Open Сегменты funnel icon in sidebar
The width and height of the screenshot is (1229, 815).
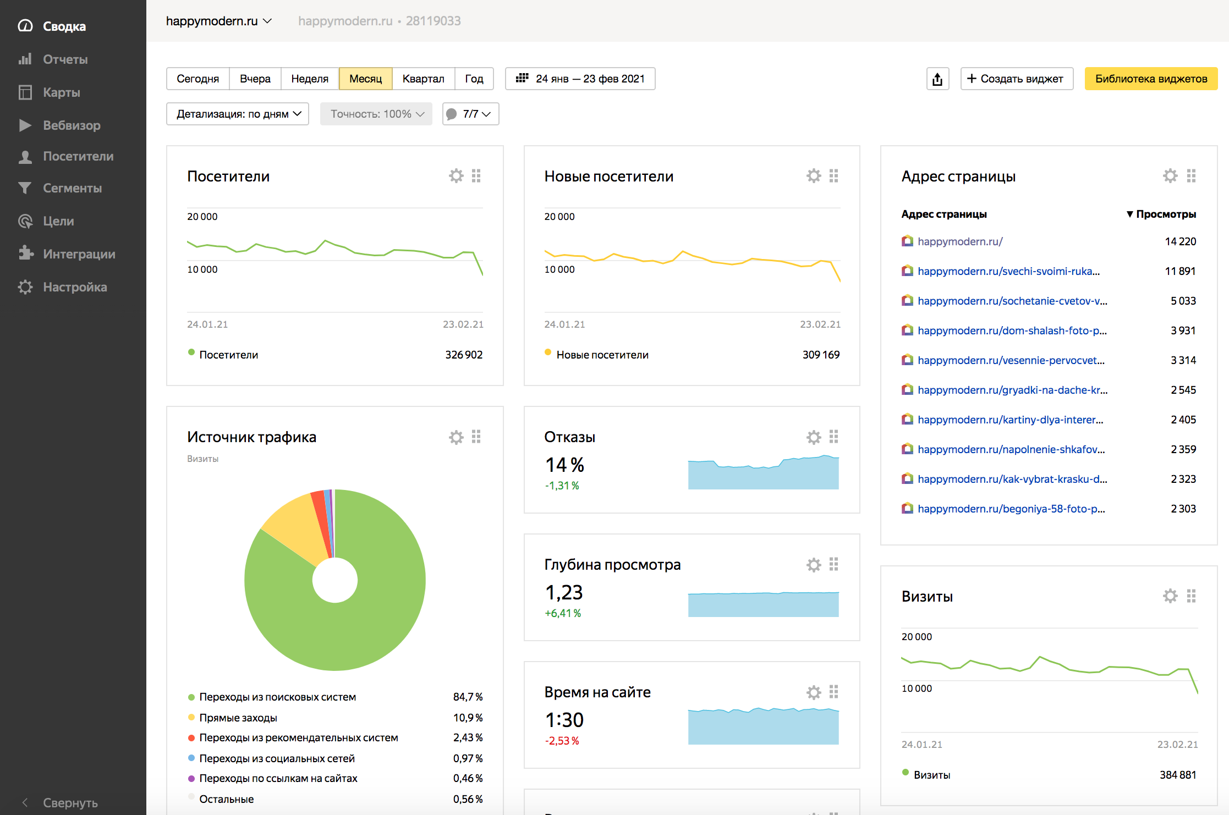pyautogui.click(x=25, y=188)
